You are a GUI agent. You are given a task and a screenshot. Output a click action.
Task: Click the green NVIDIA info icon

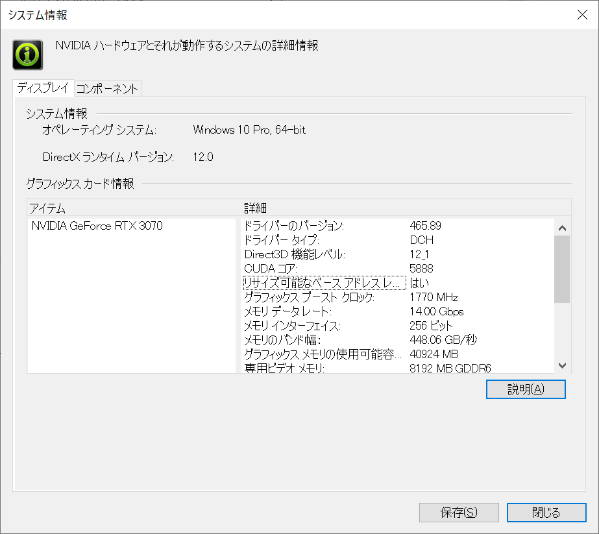pyautogui.click(x=27, y=55)
